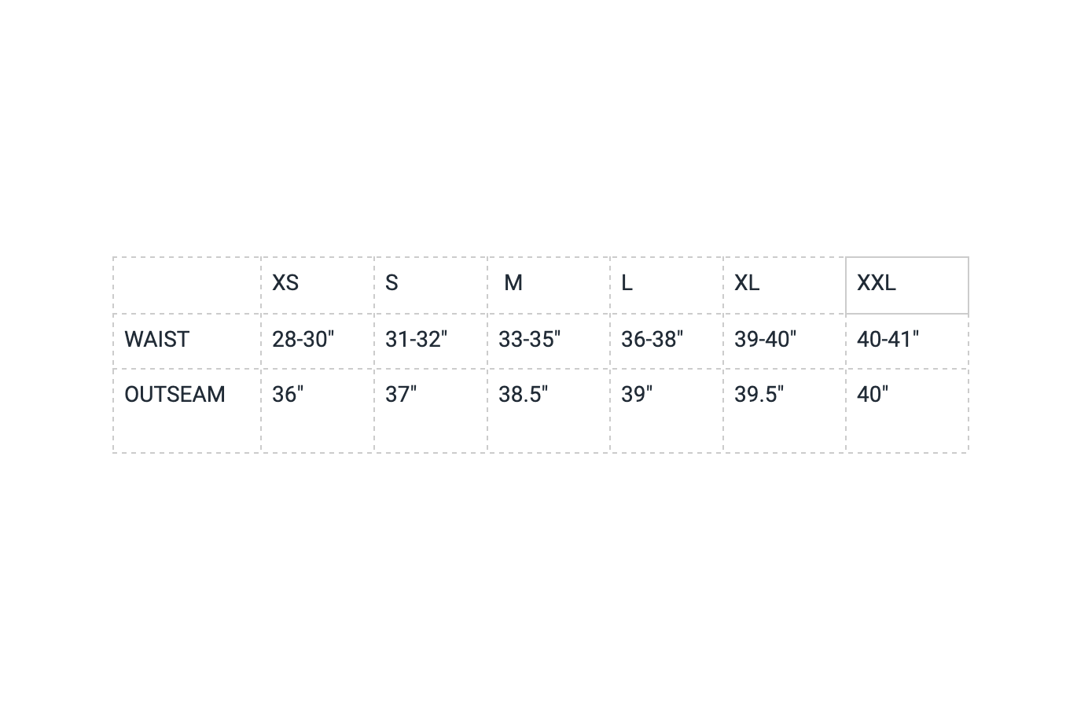Image resolution: width=1077 pixels, height=714 pixels.
Task: Click the S size header cell
Action: point(431,285)
